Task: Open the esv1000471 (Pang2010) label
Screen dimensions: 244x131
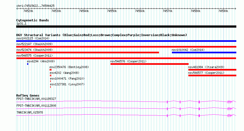Action: [67, 78]
